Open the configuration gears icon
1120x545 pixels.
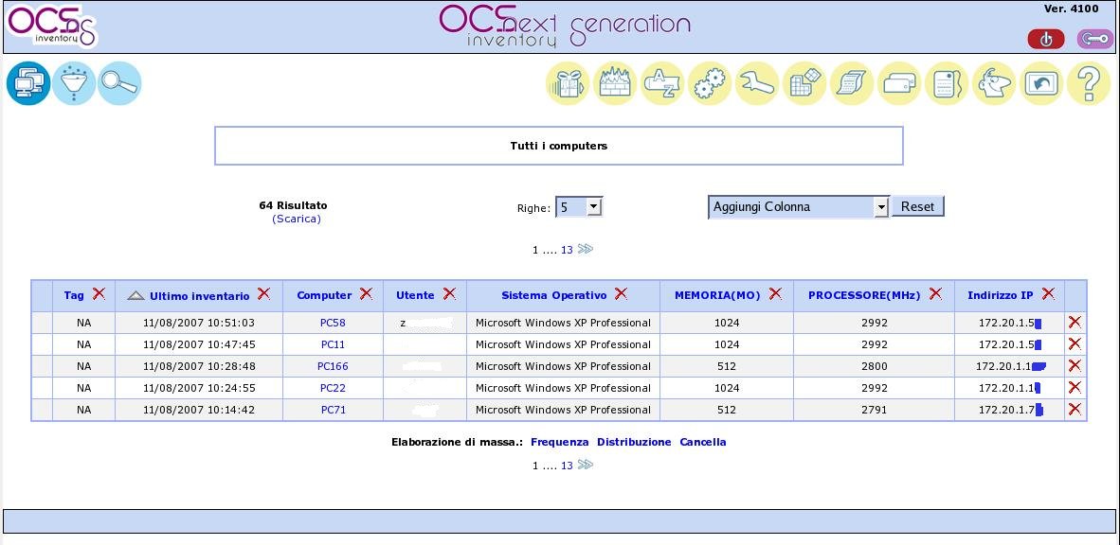click(709, 83)
